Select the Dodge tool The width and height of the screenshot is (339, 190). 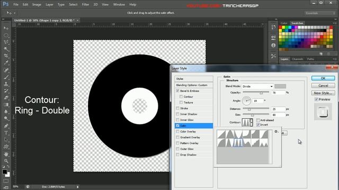[6, 118]
